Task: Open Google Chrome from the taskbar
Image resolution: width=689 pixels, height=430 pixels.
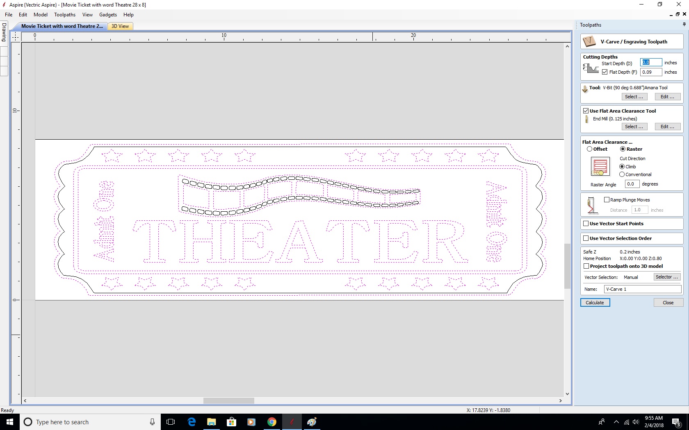Action: [271, 422]
